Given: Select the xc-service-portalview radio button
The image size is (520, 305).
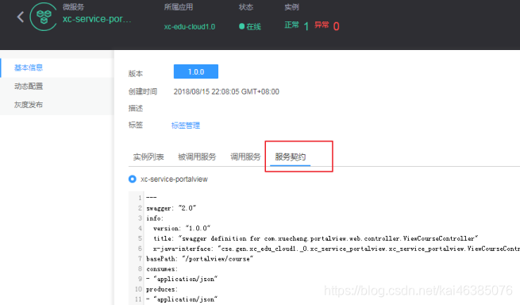Looking at the screenshot, I should click(133, 180).
